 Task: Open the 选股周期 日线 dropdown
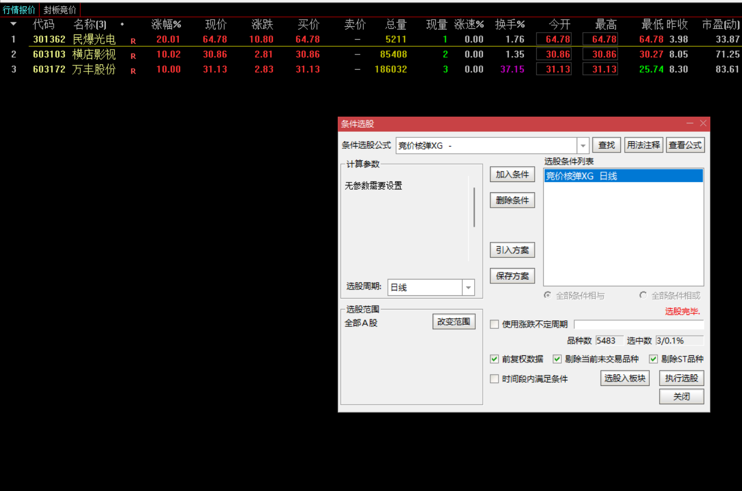[468, 288]
